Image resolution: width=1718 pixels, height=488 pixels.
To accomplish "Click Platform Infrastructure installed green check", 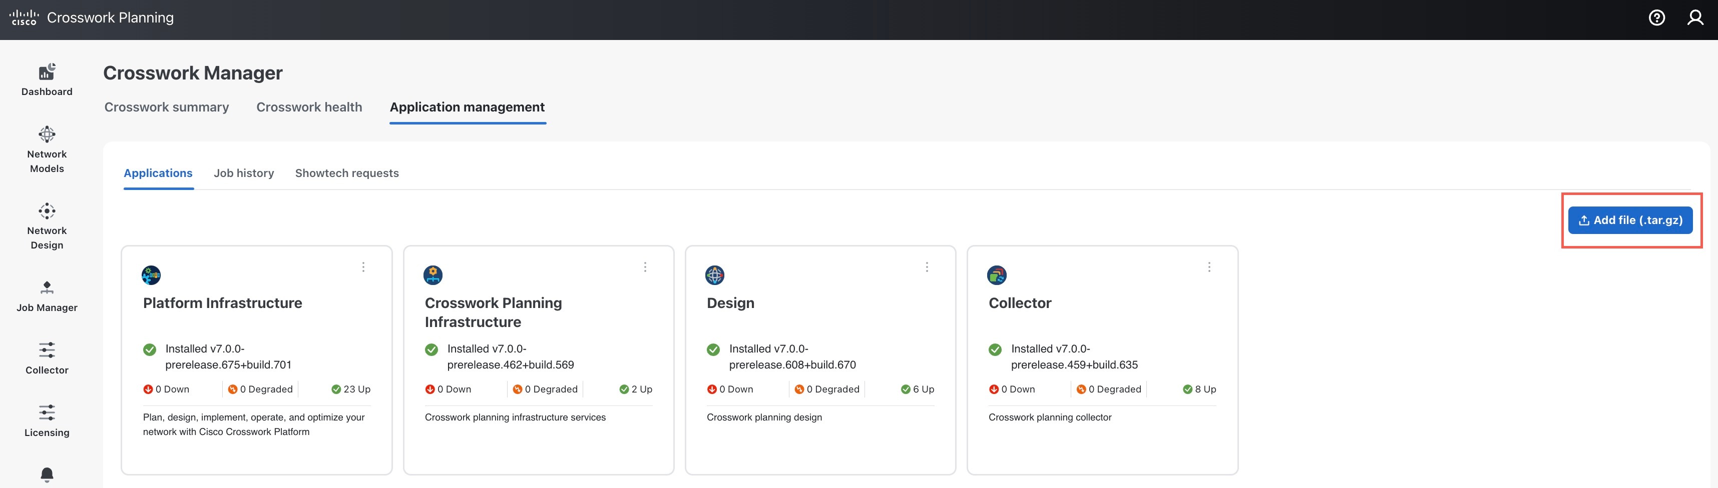I will pos(149,349).
